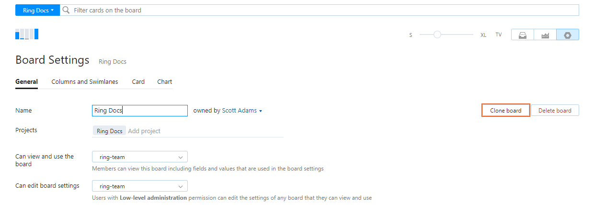
Task: Click the board Name input field
Action: point(139,111)
